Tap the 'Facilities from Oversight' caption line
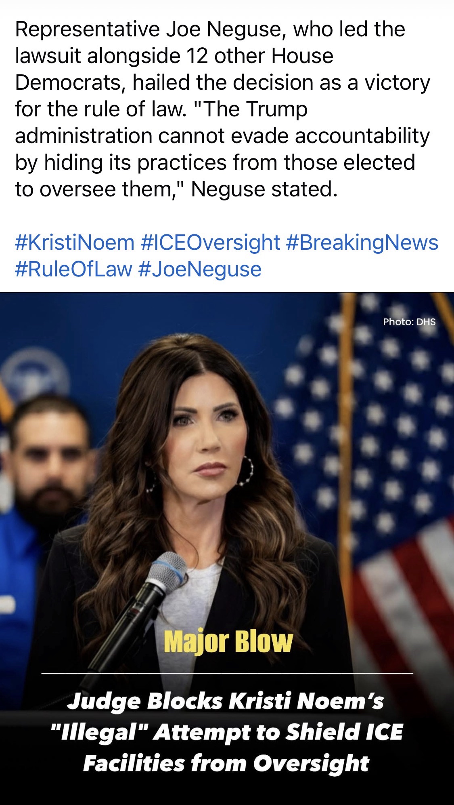This screenshot has height=805, width=454. (x=226, y=763)
